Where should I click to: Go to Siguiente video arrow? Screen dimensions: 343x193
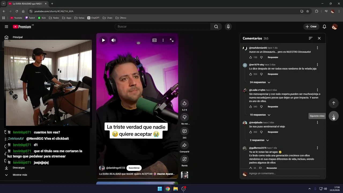point(334,116)
